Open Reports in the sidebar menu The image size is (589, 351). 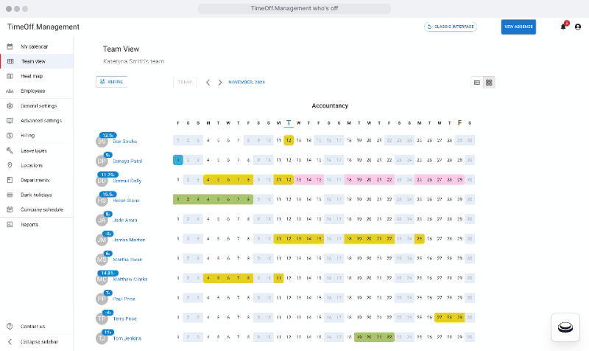29,225
